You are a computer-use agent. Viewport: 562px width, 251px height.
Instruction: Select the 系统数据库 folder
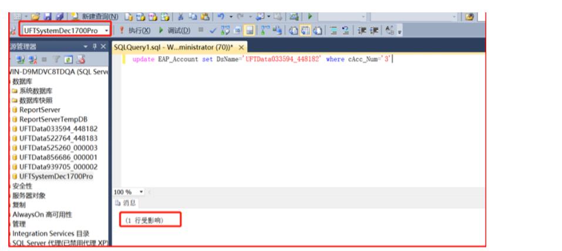click(x=36, y=91)
